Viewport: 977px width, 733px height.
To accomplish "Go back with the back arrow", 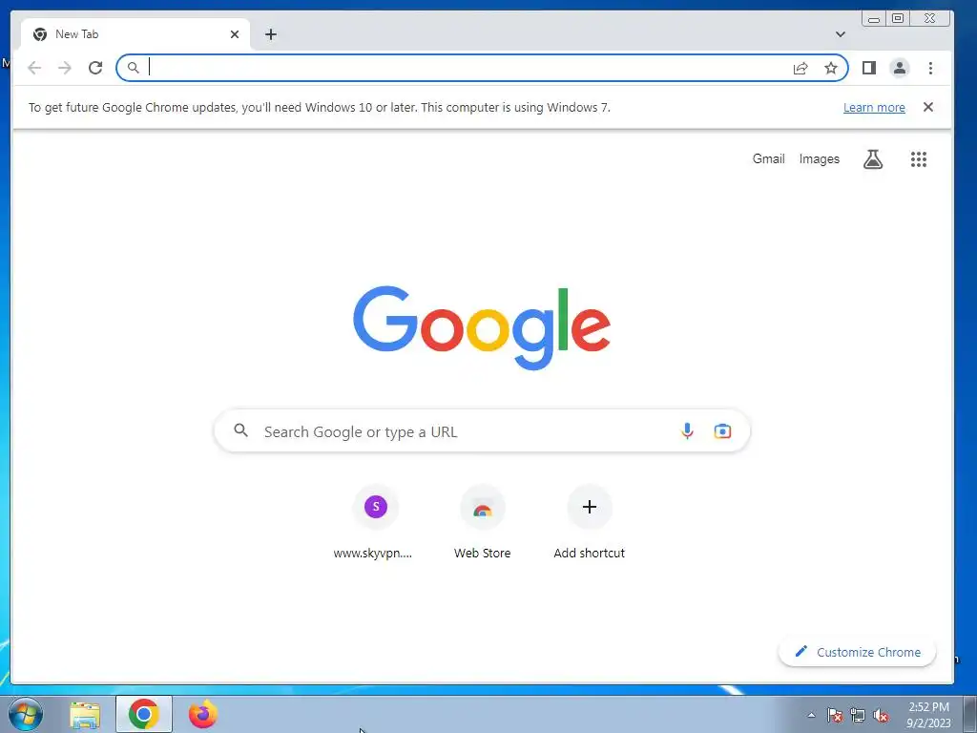I will point(34,68).
